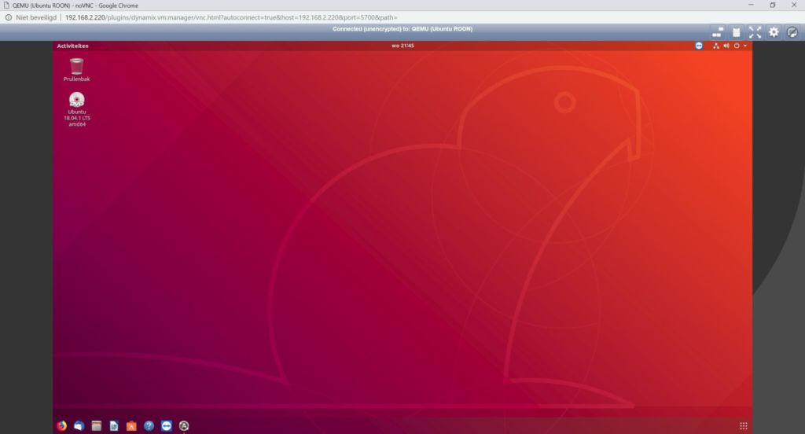
Task: Open the noVNC extra keys panel
Action: 717,32
